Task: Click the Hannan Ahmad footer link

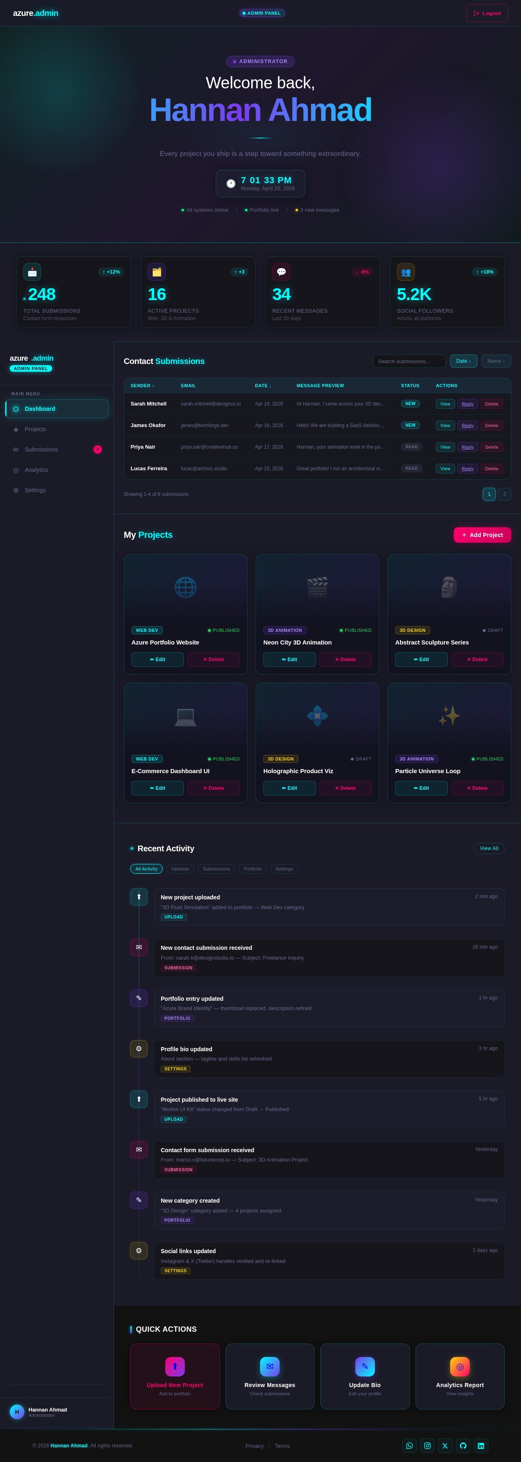Action: pos(69,1446)
